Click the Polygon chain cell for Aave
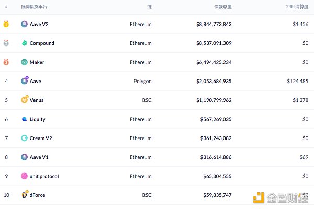Screen dimensions: 314x209 pos(142,81)
